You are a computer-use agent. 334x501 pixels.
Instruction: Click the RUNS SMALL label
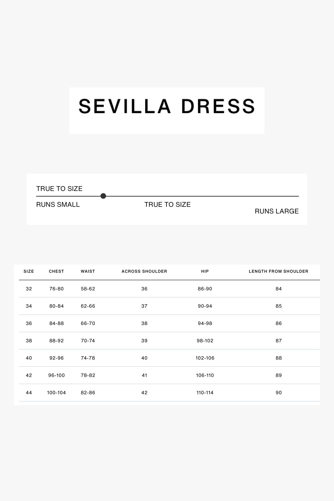tap(58, 205)
